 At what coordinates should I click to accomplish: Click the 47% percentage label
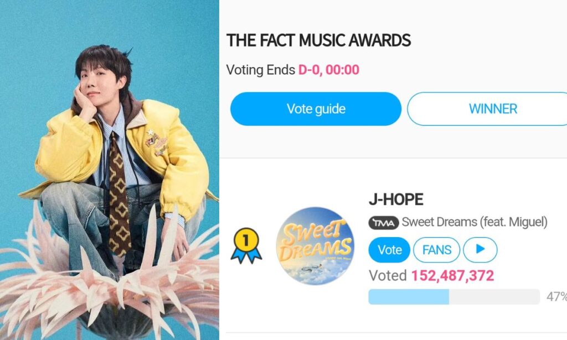coord(556,297)
